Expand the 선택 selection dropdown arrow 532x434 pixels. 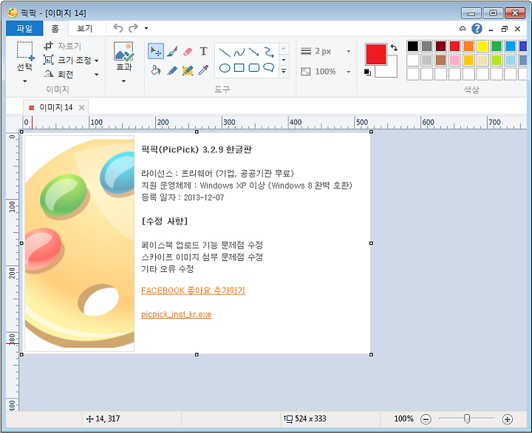pyautogui.click(x=25, y=81)
